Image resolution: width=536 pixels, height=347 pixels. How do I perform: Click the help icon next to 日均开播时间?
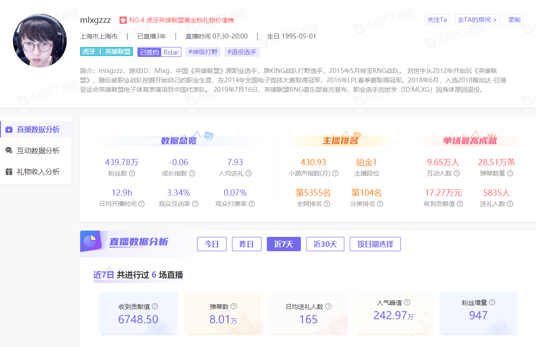pyautogui.click(x=142, y=204)
